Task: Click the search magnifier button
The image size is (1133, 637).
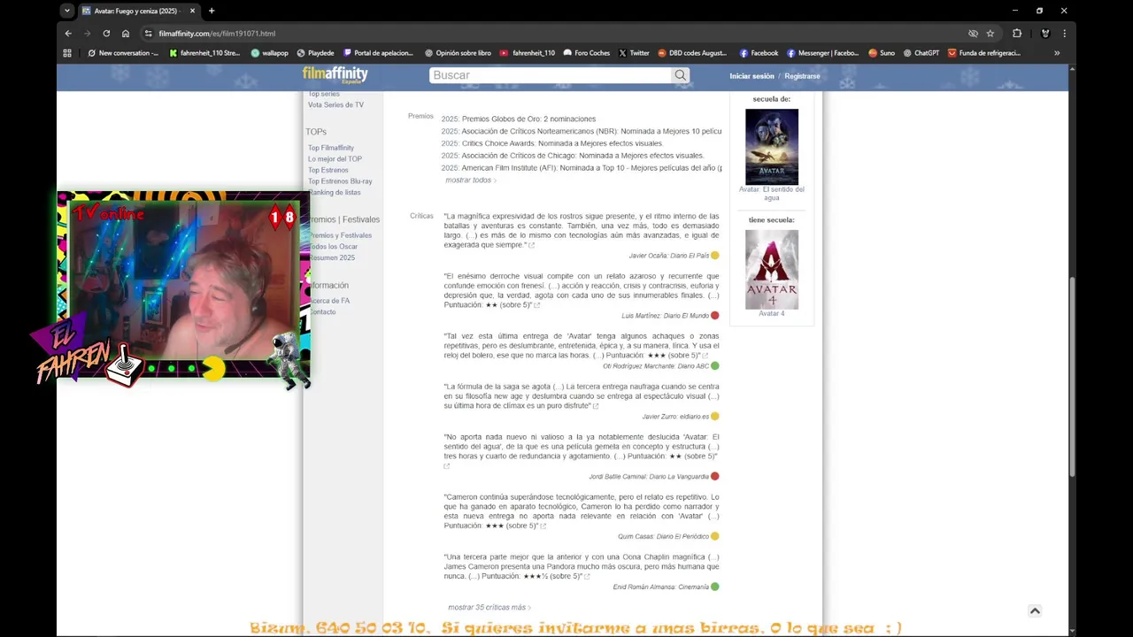Action: point(681,75)
